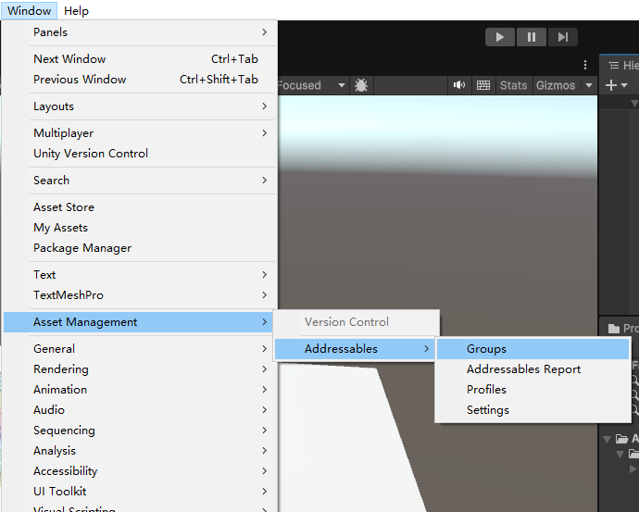Toggle the keyboard shortcuts icon
This screenshot has height=512, width=639.
[483, 85]
